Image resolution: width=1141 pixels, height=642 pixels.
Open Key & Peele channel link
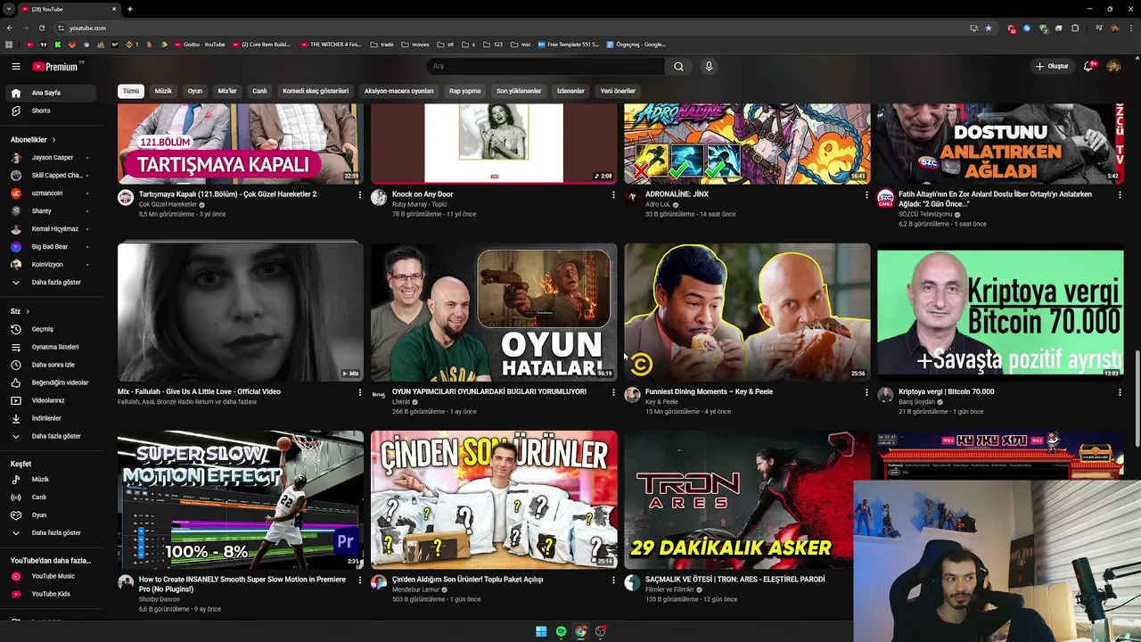661,402
